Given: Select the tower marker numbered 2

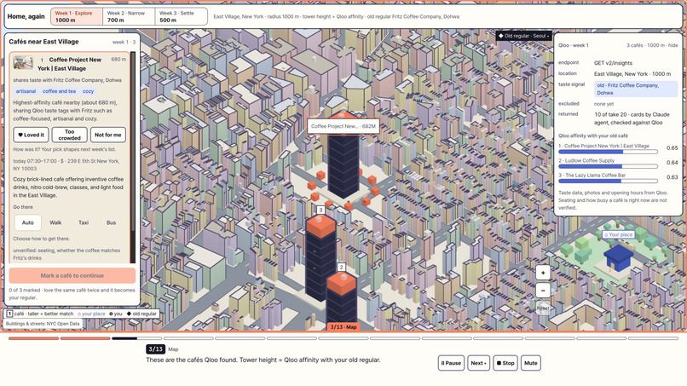Looking at the screenshot, I should [x=341, y=268].
